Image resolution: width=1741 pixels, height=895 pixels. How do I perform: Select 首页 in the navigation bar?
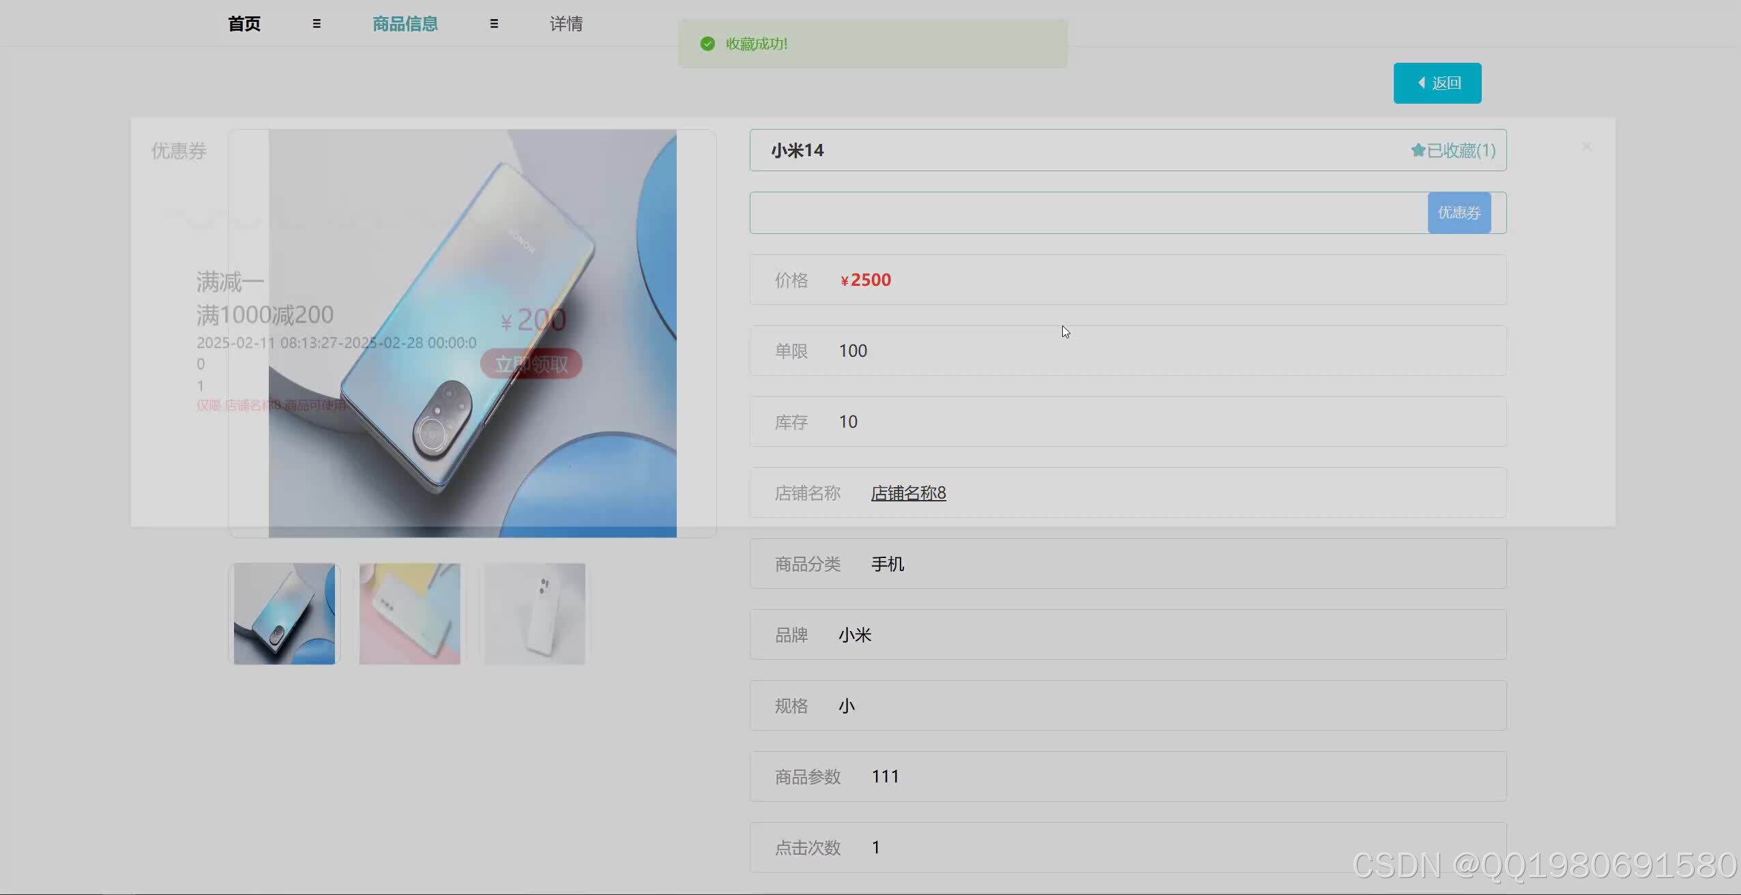click(243, 23)
